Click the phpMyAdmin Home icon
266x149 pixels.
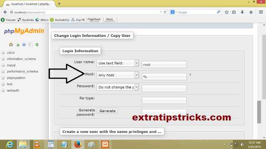click(11, 44)
